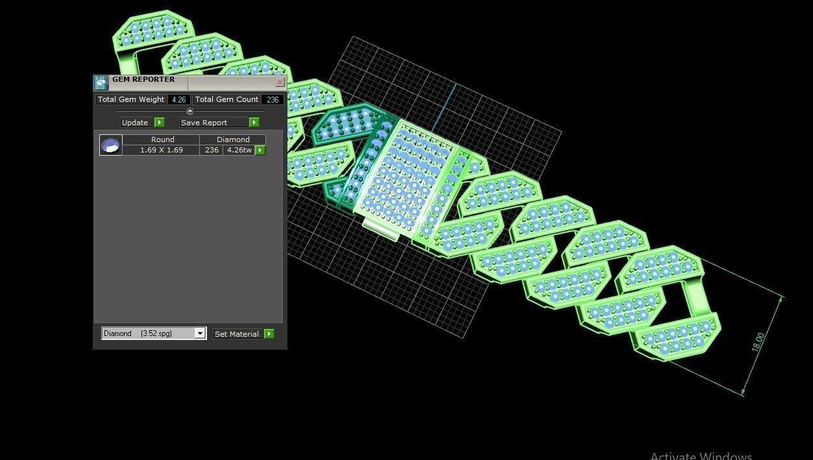Click the Total Gem Weight value 4.26

click(179, 99)
